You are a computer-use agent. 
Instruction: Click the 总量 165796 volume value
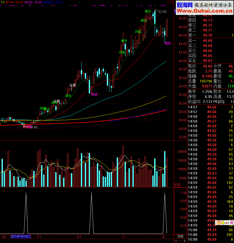point(206,81)
